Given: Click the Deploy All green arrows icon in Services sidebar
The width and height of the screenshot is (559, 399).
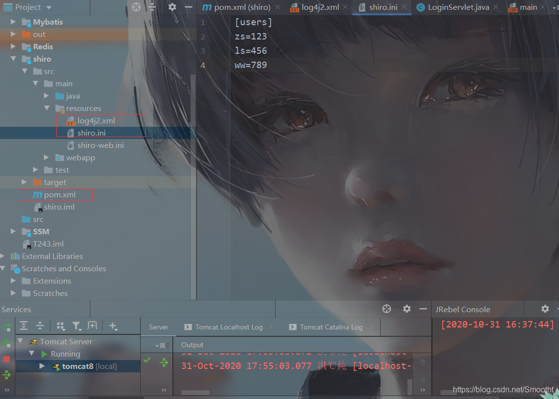Looking at the screenshot, I should (x=6, y=374).
